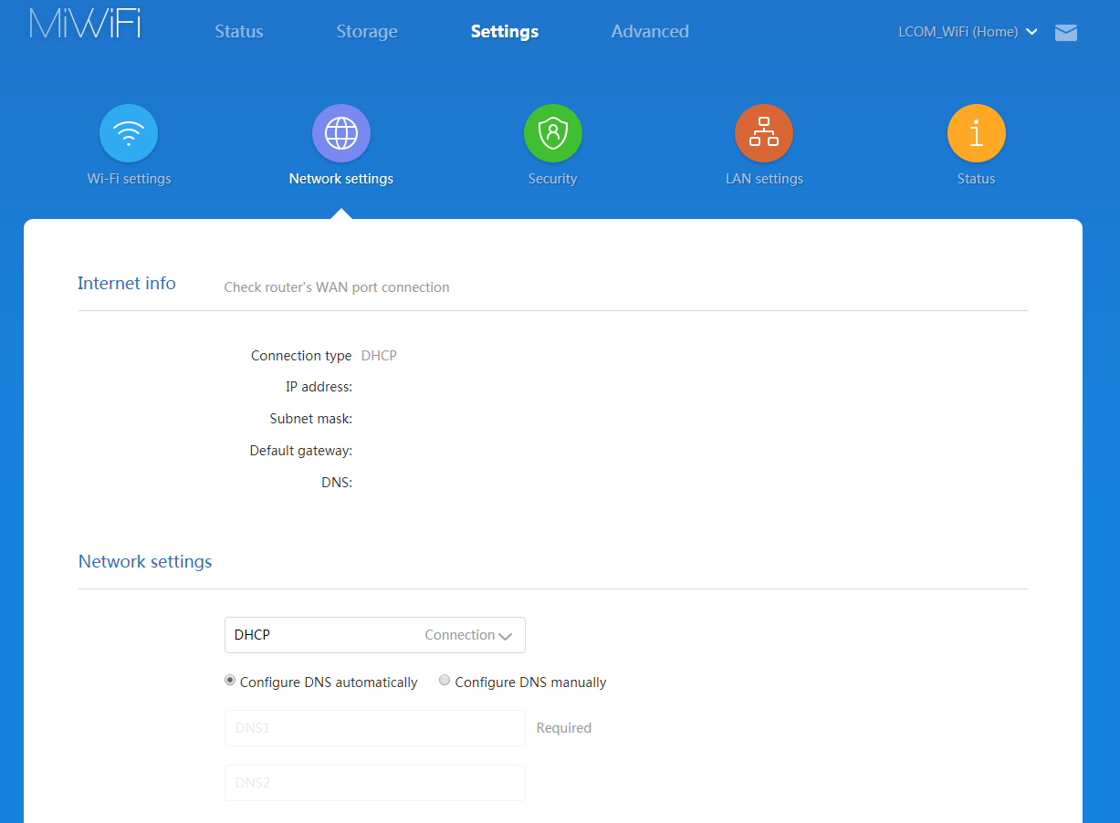Go to the Storage tab

(367, 32)
